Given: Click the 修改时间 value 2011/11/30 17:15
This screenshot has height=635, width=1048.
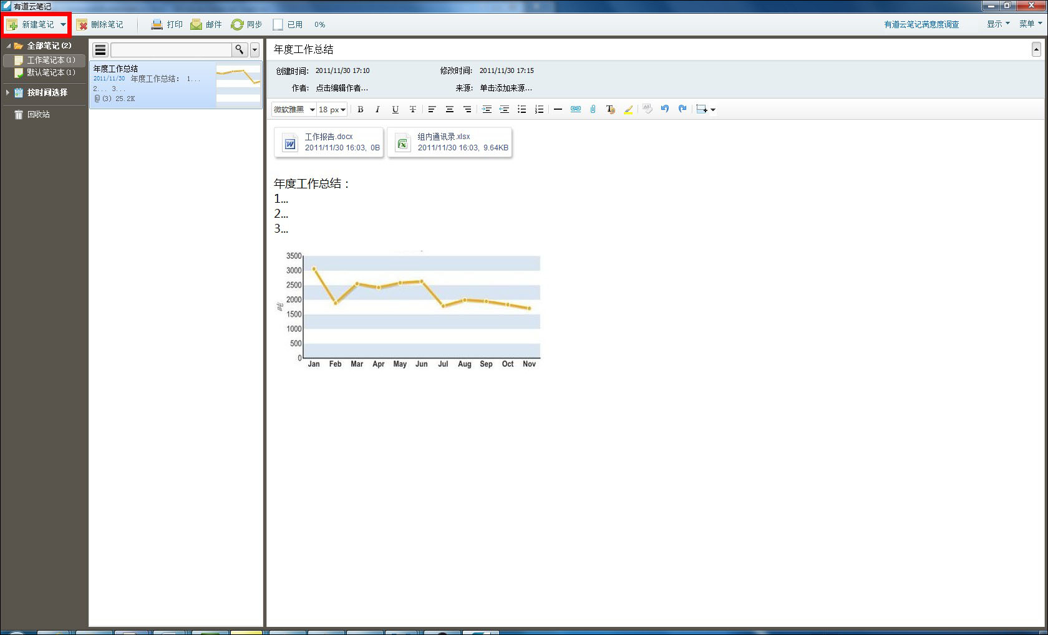Looking at the screenshot, I should (x=507, y=71).
